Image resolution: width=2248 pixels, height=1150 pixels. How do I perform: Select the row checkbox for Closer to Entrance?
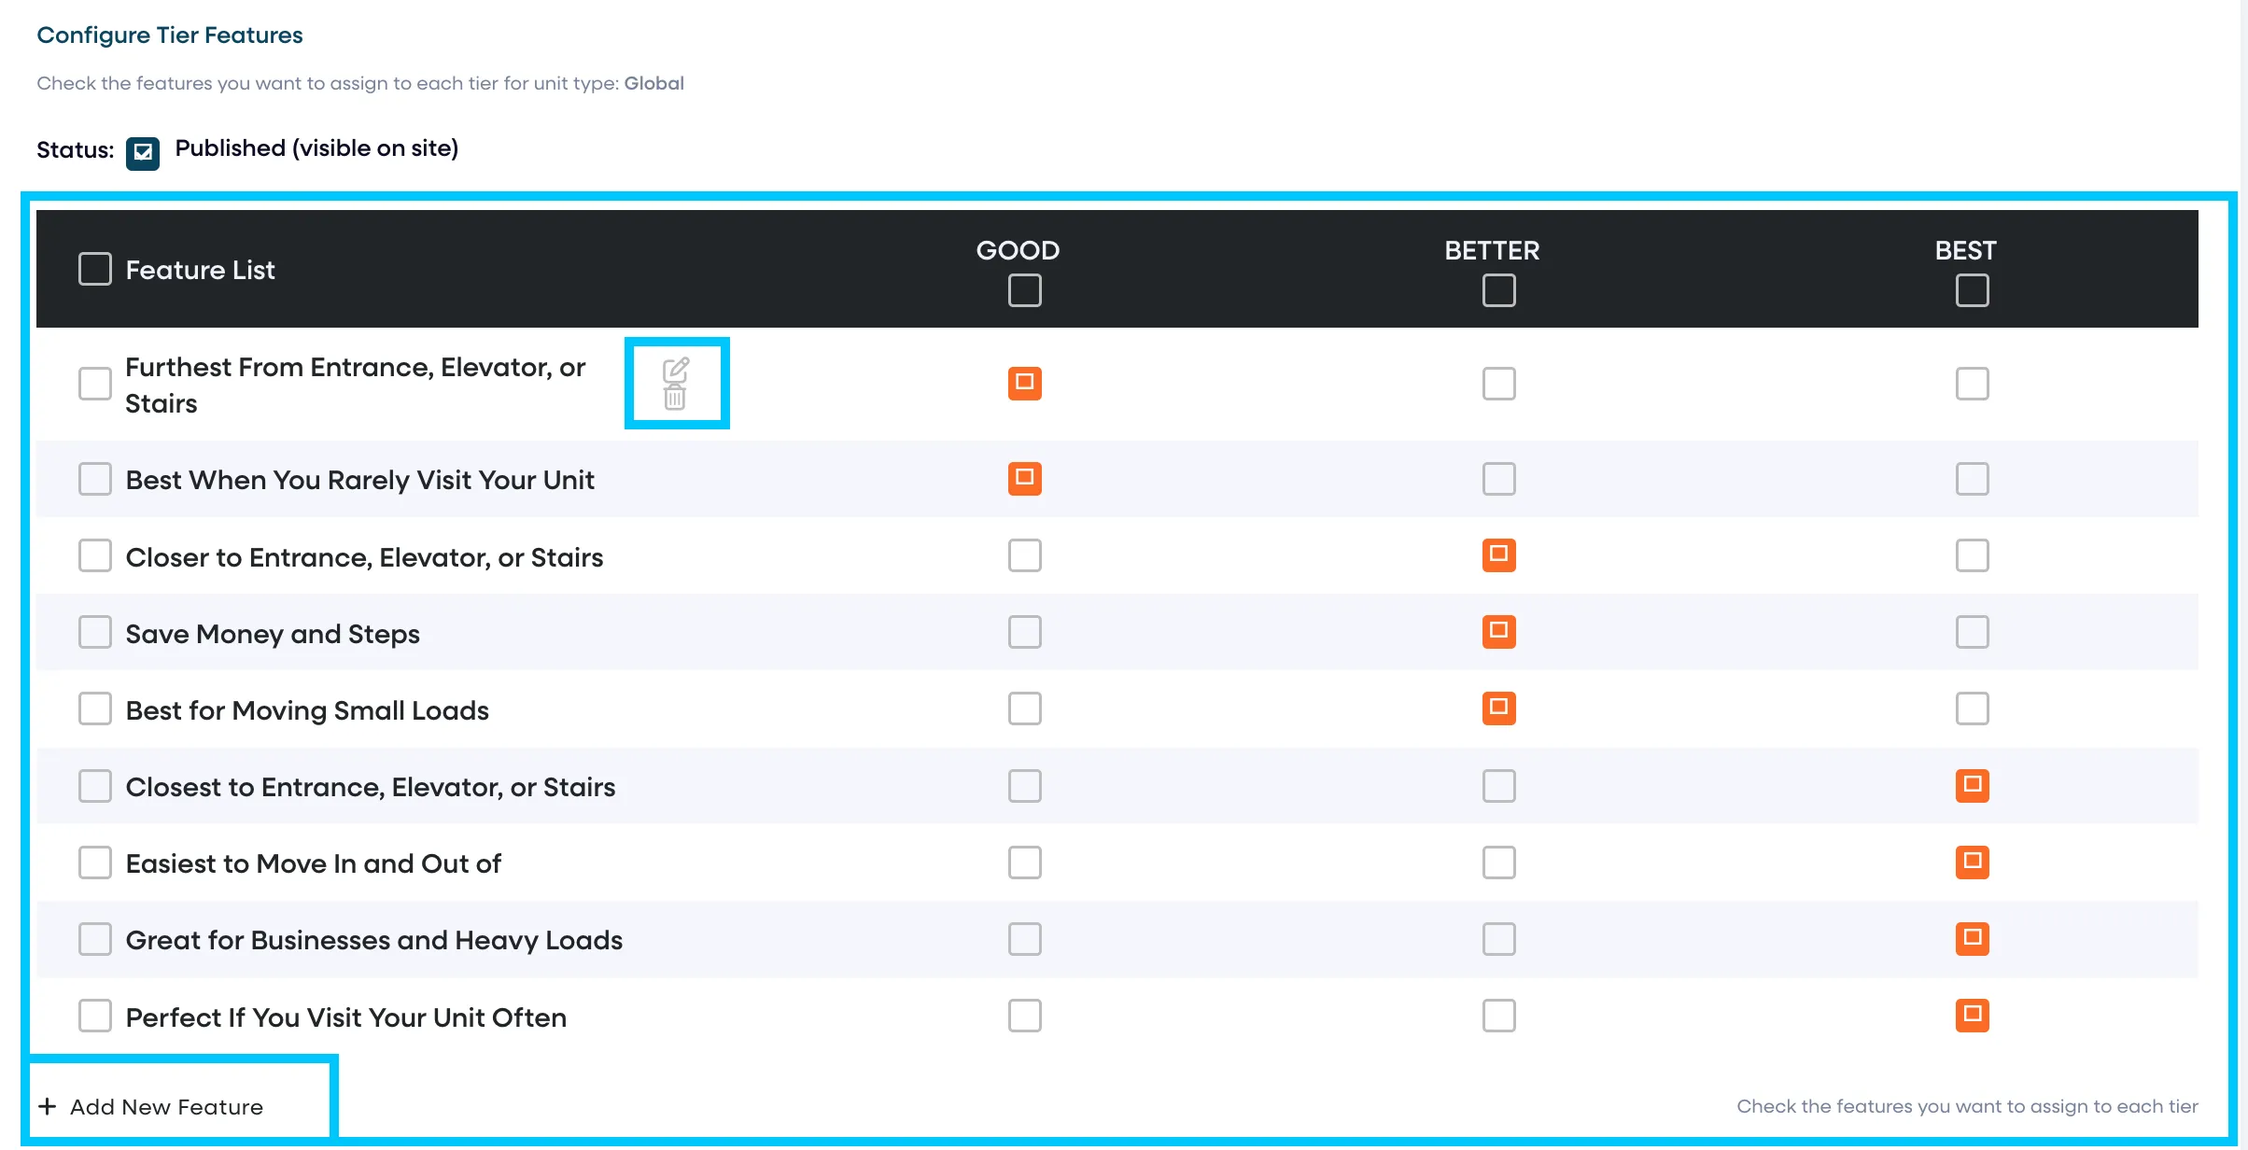[95, 555]
